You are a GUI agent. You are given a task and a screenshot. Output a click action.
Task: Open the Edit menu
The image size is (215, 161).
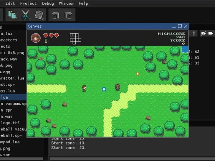pyautogui.click(x=10, y=3)
